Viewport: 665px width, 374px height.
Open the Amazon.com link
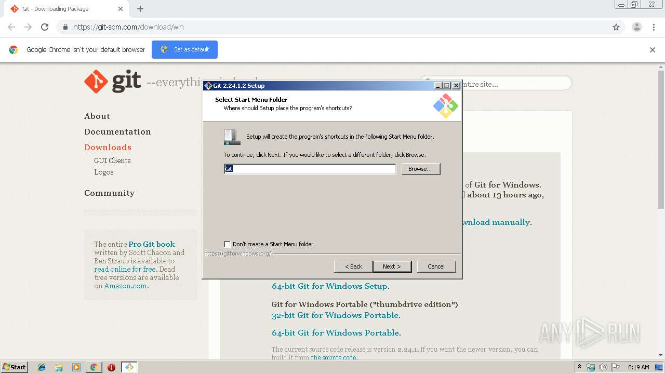tap(125, 286)
